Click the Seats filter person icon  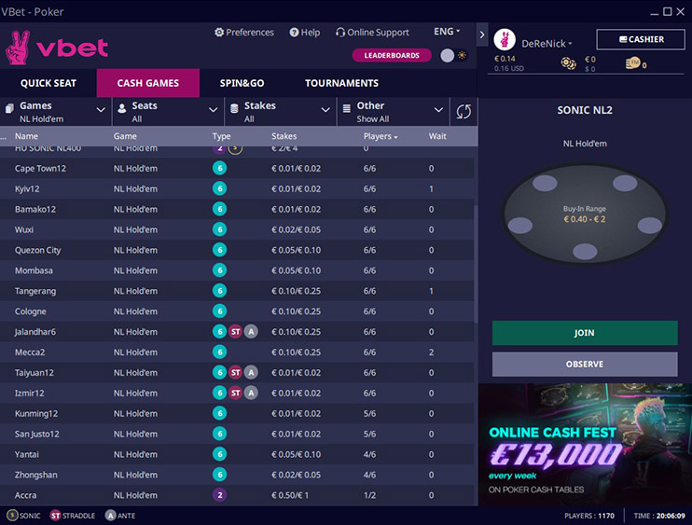[122, 108]
